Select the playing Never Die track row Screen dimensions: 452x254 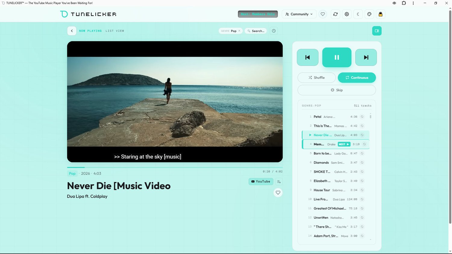pos(335,135)
